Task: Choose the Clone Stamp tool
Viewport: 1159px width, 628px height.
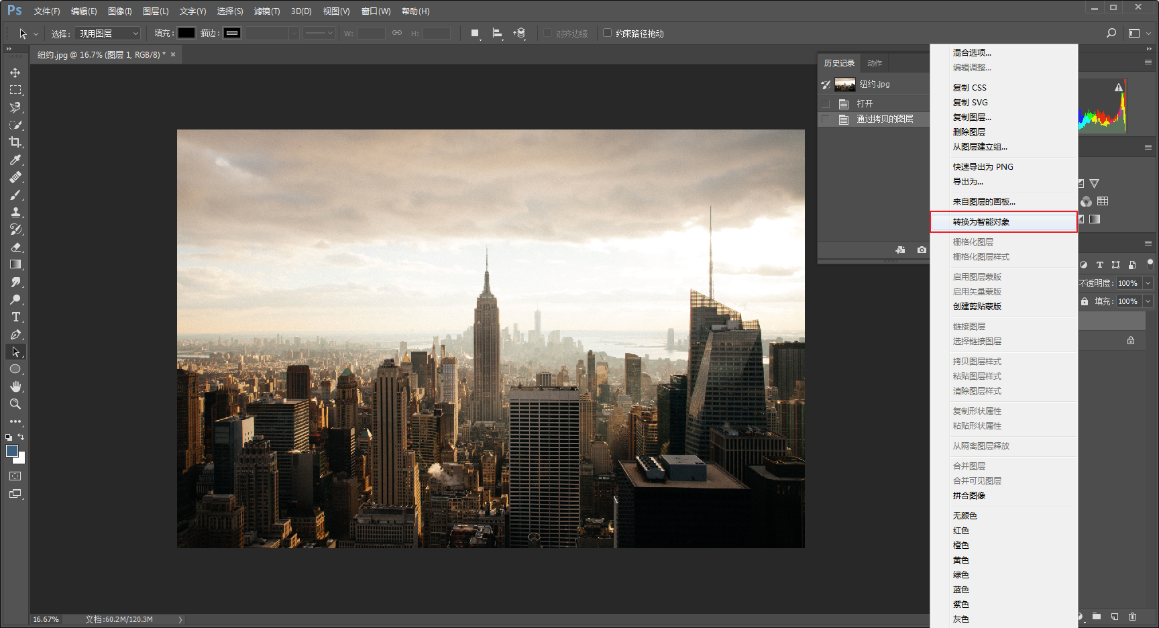Action: pos(15,212)
